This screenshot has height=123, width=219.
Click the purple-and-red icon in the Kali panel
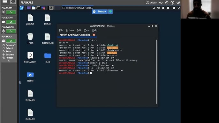pos(43,8)
